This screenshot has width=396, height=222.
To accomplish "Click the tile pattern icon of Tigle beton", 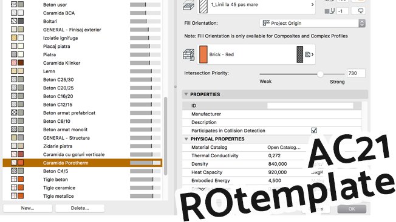I will point(14,179).
